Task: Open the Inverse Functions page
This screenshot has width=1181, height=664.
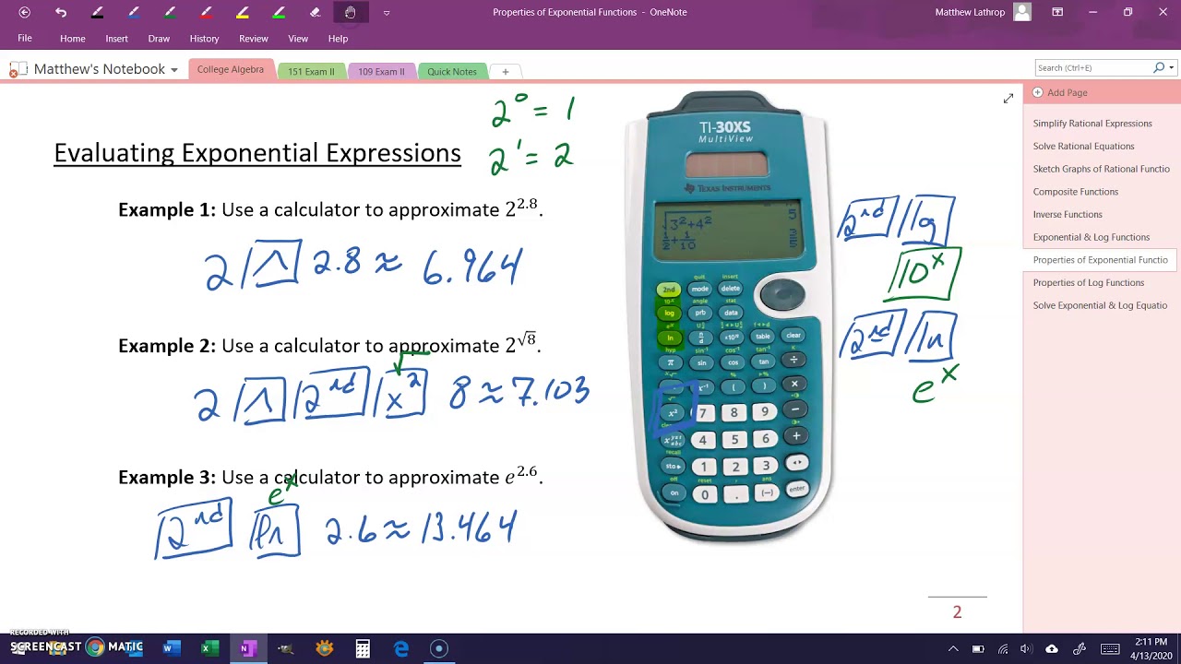Action: tap(1068, 215)
